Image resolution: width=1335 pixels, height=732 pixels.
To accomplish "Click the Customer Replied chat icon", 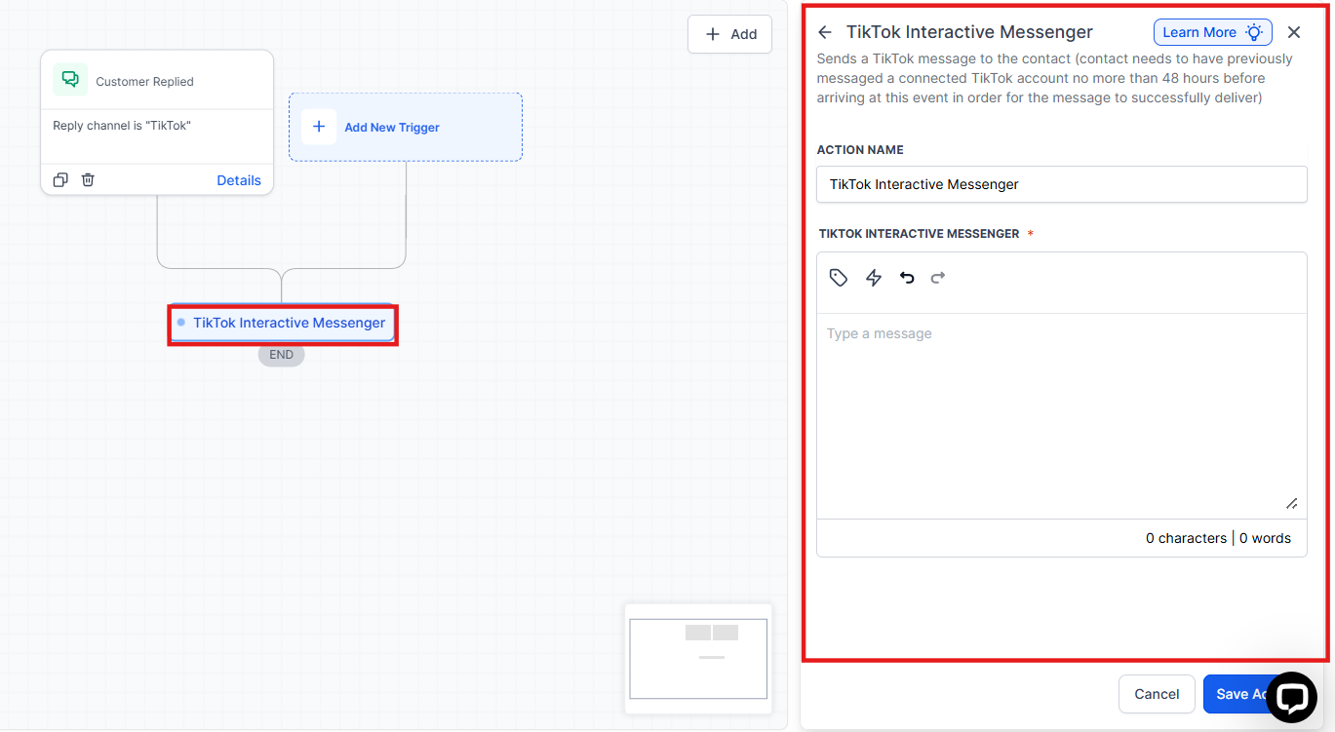I will coord(70,80).
